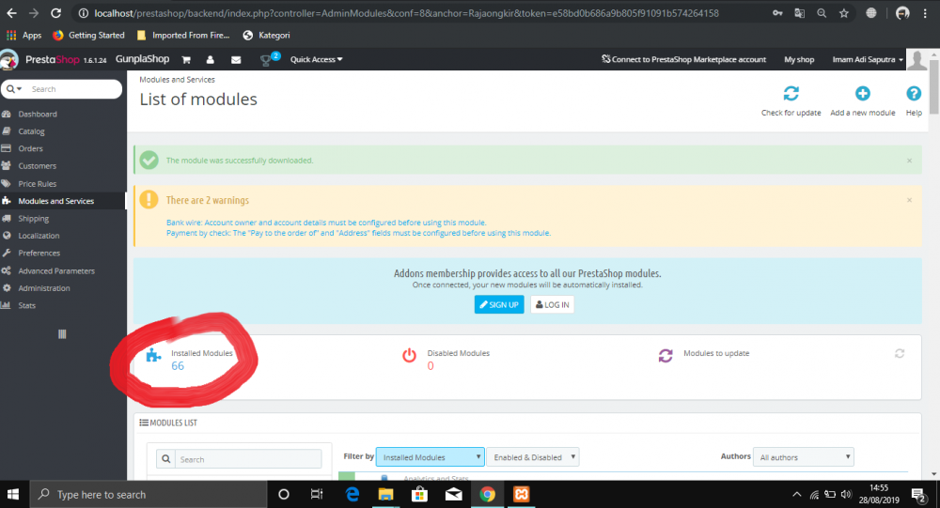This screenshot has width=940, height=508.
Task: Open Customers in the sidebar
Action: (37, 166)
